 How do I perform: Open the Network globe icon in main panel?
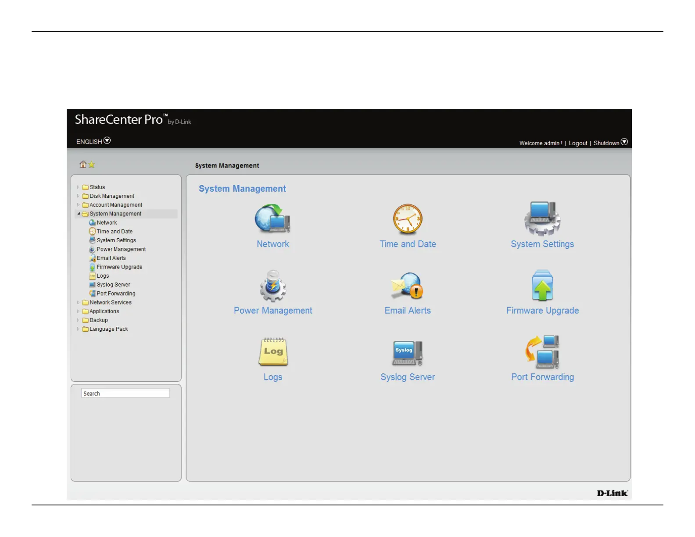[x=272, y=218]
